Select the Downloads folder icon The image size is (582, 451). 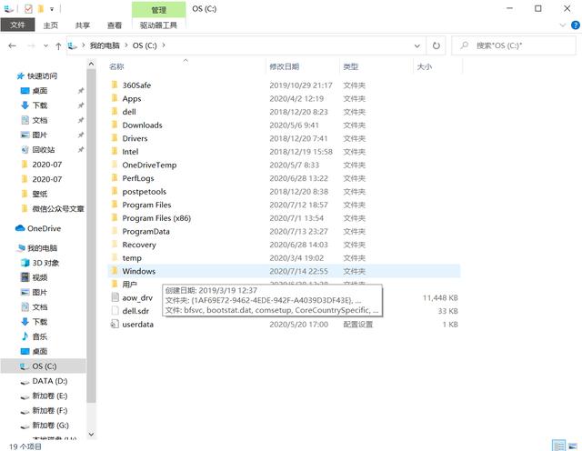click(x=115, y=125)
